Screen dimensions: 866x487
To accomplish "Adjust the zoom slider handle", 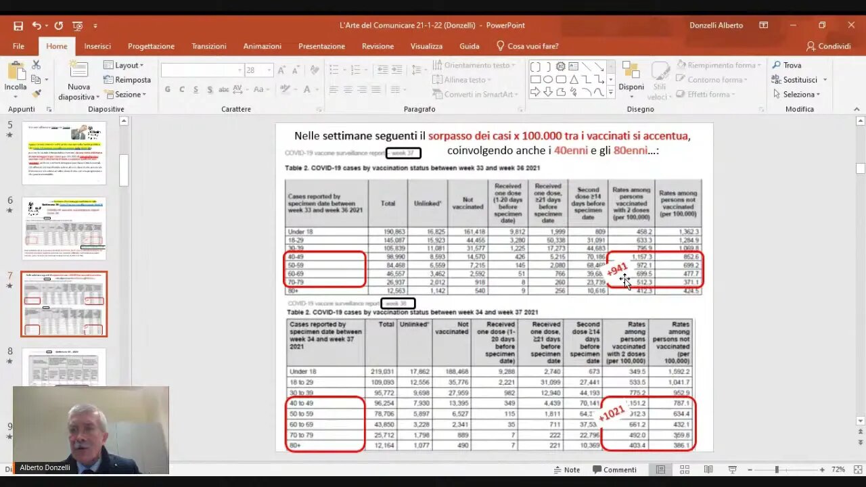I will click(777, 469).
